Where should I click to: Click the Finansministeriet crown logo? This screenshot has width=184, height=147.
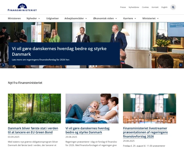coord(22,7)
